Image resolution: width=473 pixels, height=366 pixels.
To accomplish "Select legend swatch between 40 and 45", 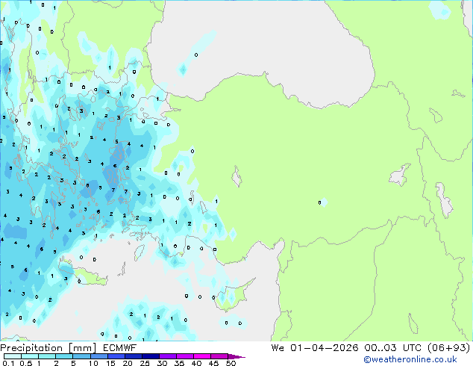I will click(202, 356).
